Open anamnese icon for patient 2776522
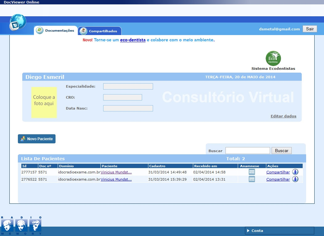 coord(252,179)
